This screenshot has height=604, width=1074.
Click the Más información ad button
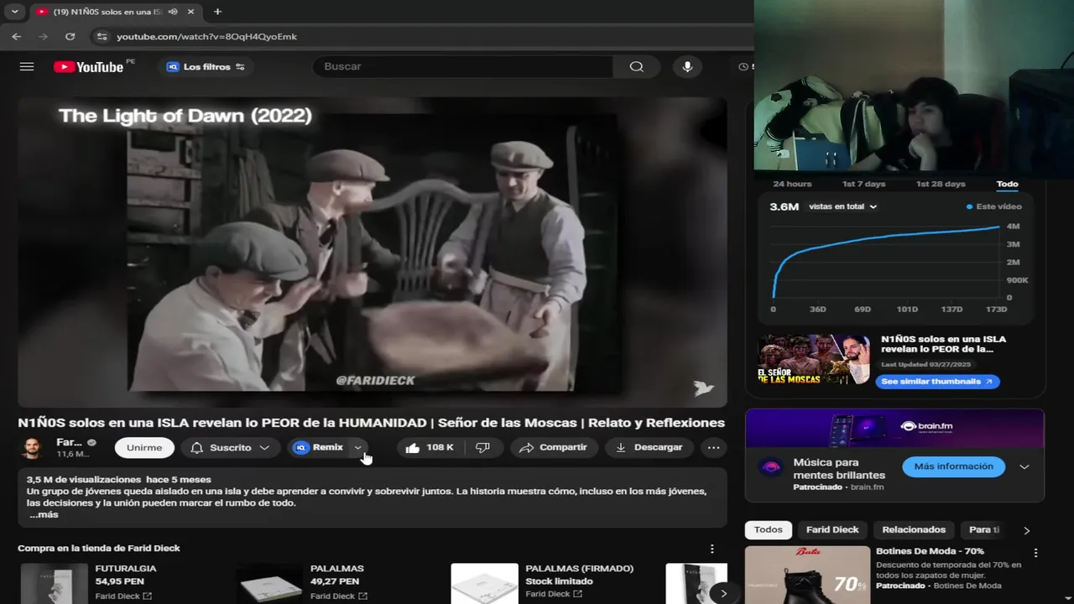click(953, 466)
